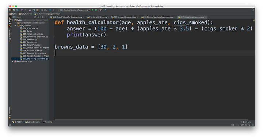The image size is (263, 138).
Task: Open 006_if elif else.py in tree
Action: [29, 28]
